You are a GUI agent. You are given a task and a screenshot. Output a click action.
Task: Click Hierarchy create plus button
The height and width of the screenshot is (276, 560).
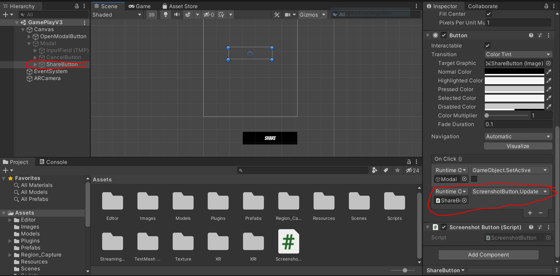[5, 15]
